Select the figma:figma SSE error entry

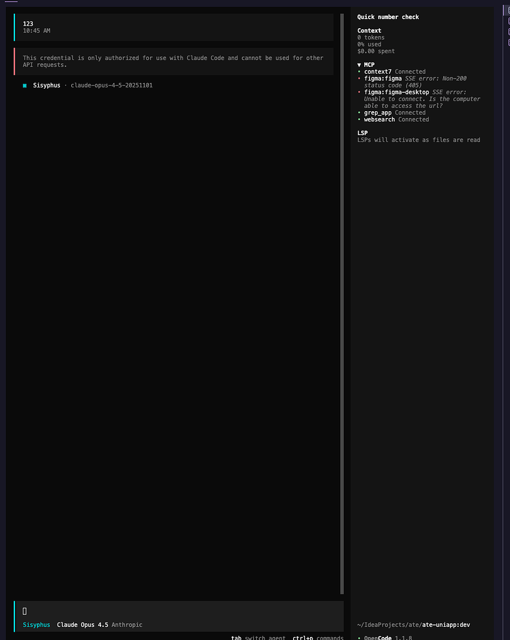pos(416,82)
